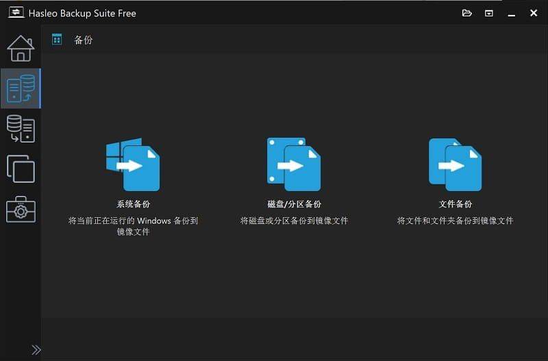Expand the sidebar with double chevron
Viewport: 548px width, 361px height.
(x=36, y=350)
